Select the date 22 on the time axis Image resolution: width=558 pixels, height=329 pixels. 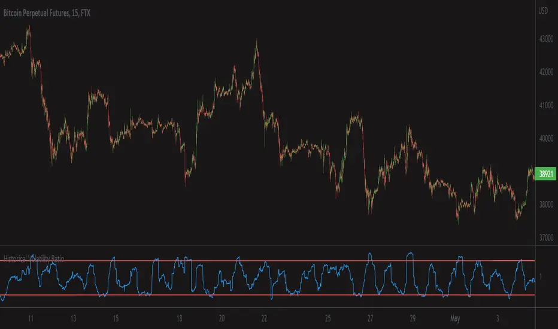pyautogui.click(x=264, y=318)
